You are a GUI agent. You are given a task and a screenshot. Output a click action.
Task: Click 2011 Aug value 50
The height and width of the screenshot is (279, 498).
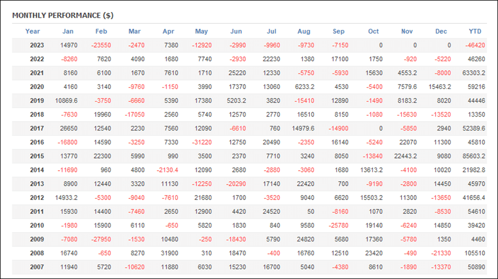coord(310,212)
